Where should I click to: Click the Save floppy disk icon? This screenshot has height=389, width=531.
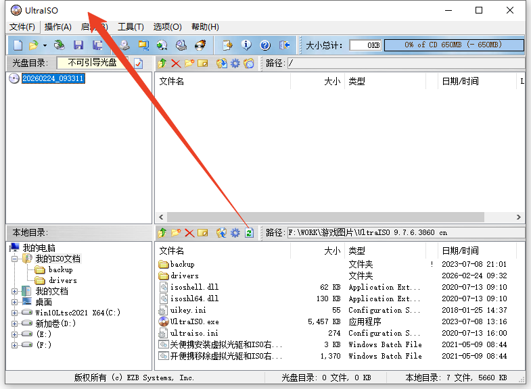[x=78, y=45]
